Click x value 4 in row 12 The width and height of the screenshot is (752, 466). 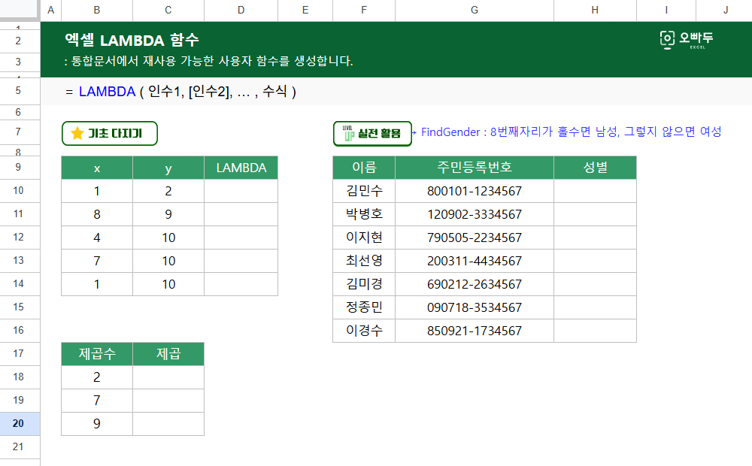[97, 238]
